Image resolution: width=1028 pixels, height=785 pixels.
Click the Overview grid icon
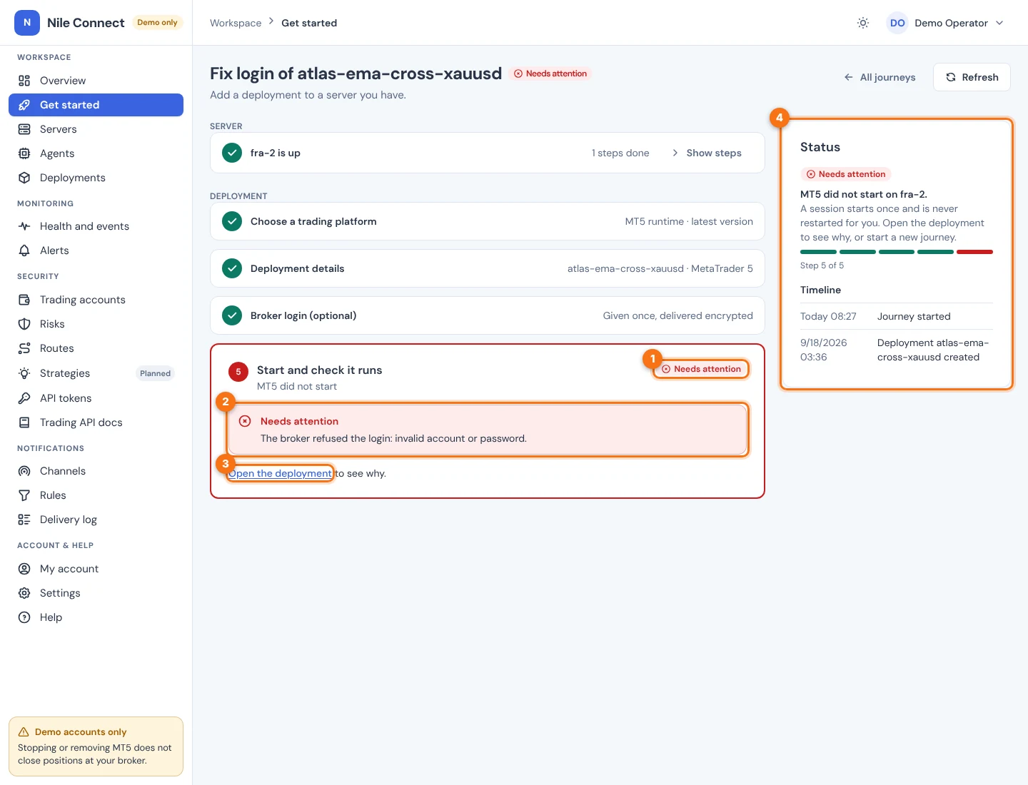coord(24,81)
